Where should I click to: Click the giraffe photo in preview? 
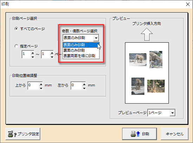click(x=156, y=86)
